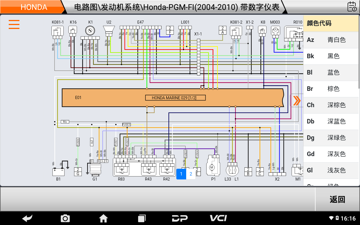Select the K081-1 relay component
This screenshot has height=225, width=360.
(x=58, y=32)
